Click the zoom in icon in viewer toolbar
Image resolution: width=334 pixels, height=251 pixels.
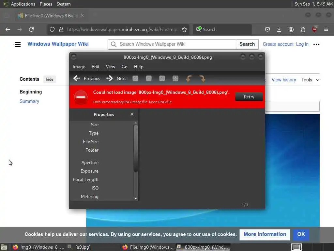135,78
